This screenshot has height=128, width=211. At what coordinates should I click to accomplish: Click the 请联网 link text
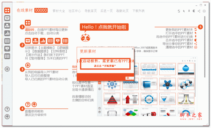(30, 30)
